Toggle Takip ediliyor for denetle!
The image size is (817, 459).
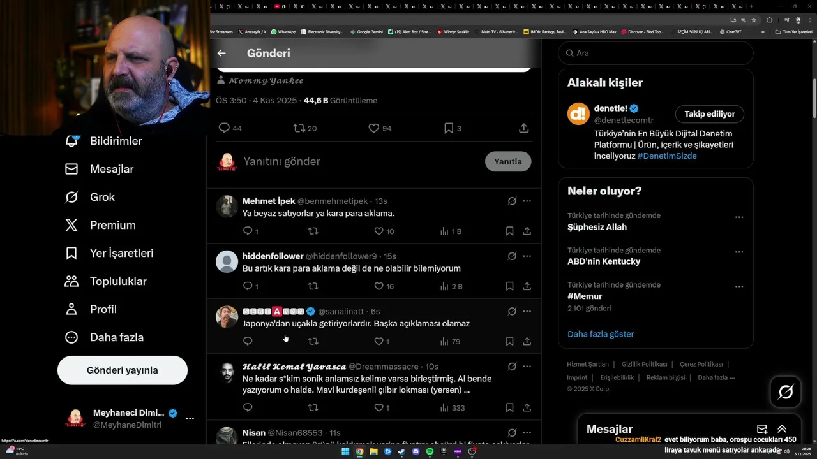click(710, 114)
